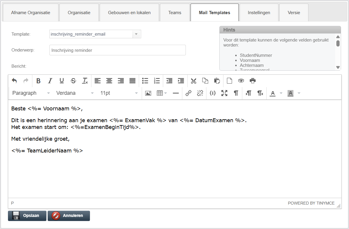This screenshot has width=349, height=229.
Task: Open background color dropdown arrow
Action: point(299,93)
